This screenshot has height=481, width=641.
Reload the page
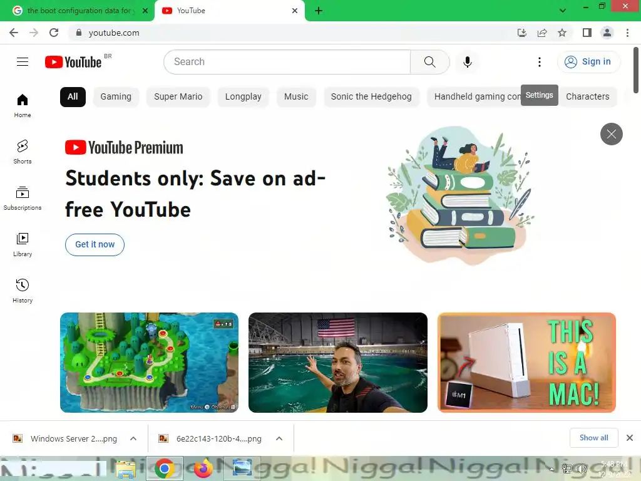click(54, 33)
